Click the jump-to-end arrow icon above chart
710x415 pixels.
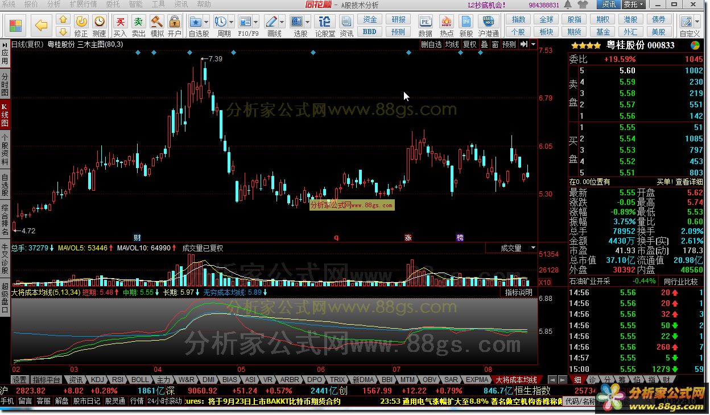point(524,44)
